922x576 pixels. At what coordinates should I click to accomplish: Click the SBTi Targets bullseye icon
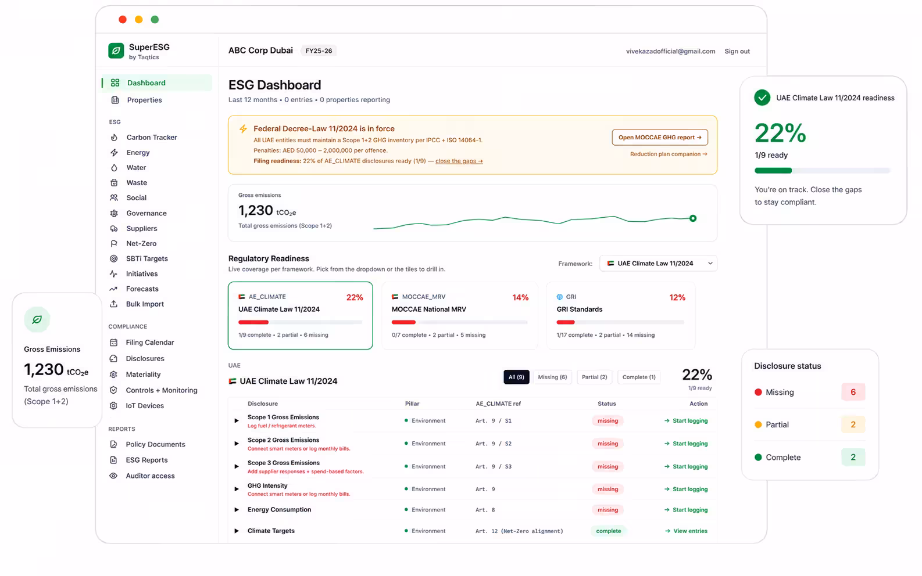click(114, 259)
